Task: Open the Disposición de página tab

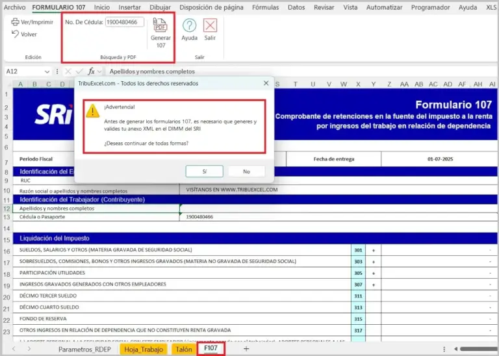Action: (x=211, y=7)
